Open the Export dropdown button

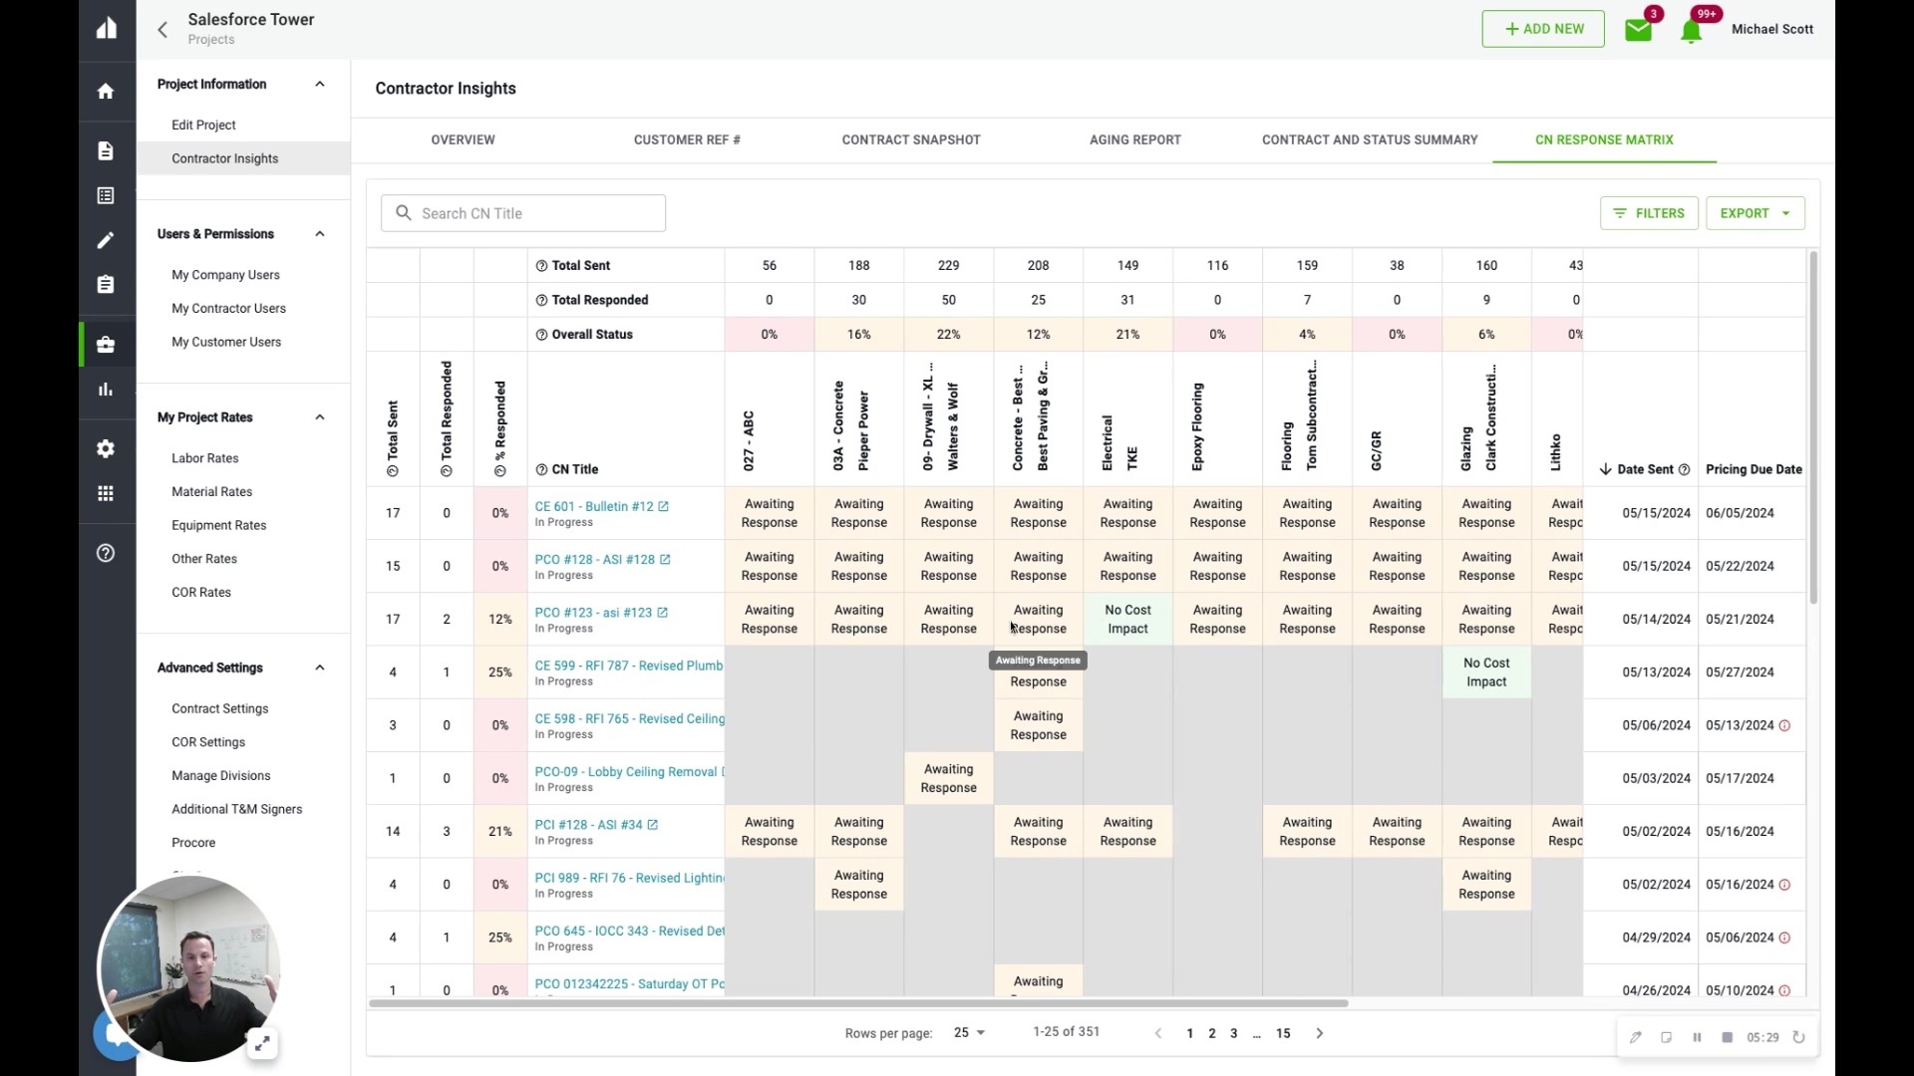[1754, 213]
